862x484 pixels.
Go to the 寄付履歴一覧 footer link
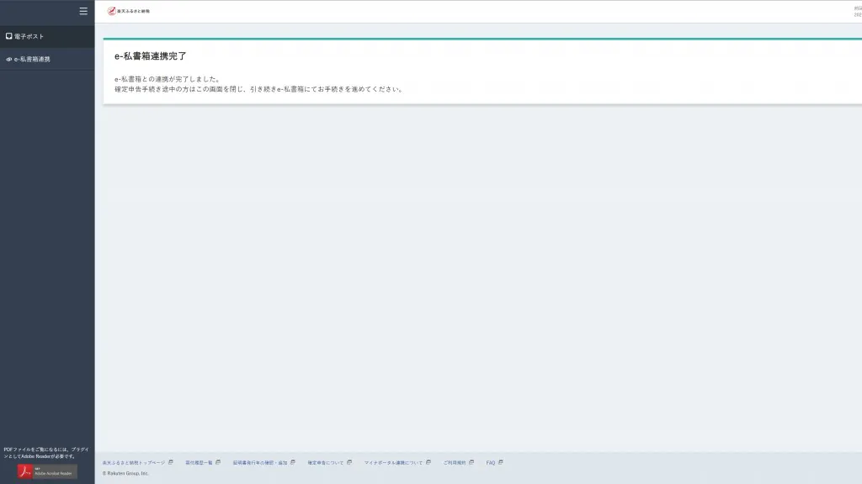click(200, 462)
